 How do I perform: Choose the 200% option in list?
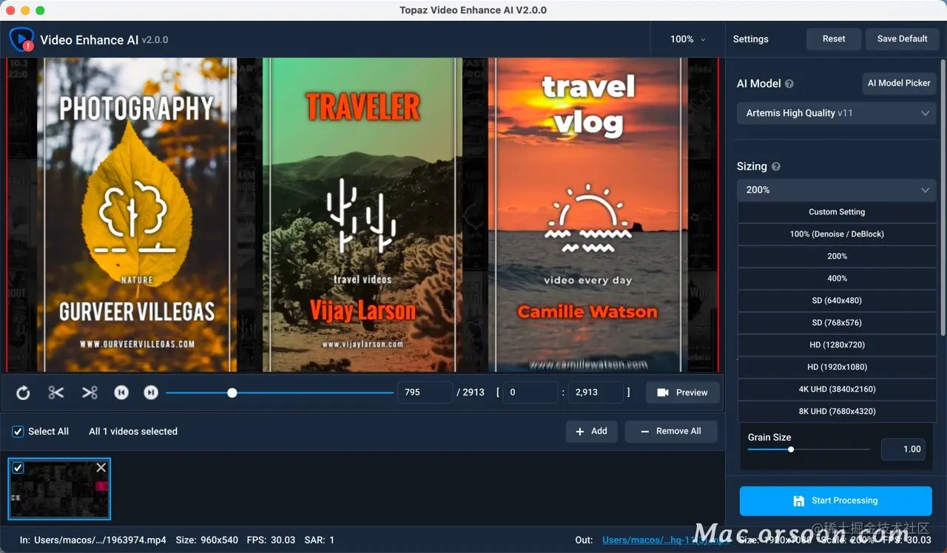point(837,256)
